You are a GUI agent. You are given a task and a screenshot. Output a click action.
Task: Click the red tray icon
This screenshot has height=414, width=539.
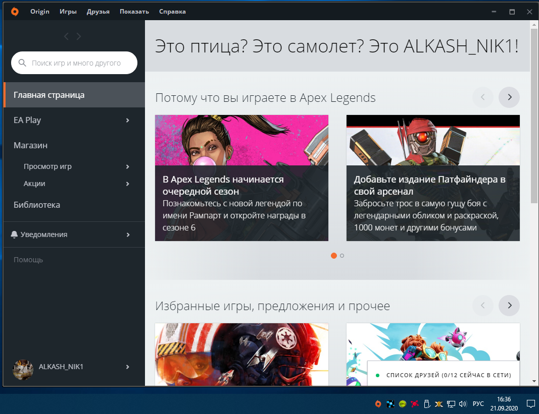point(415,404)
